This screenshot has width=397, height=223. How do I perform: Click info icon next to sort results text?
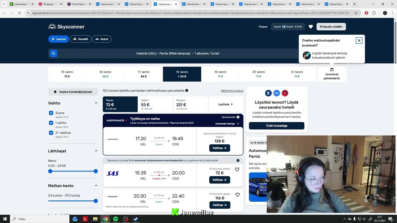[187, 91]
